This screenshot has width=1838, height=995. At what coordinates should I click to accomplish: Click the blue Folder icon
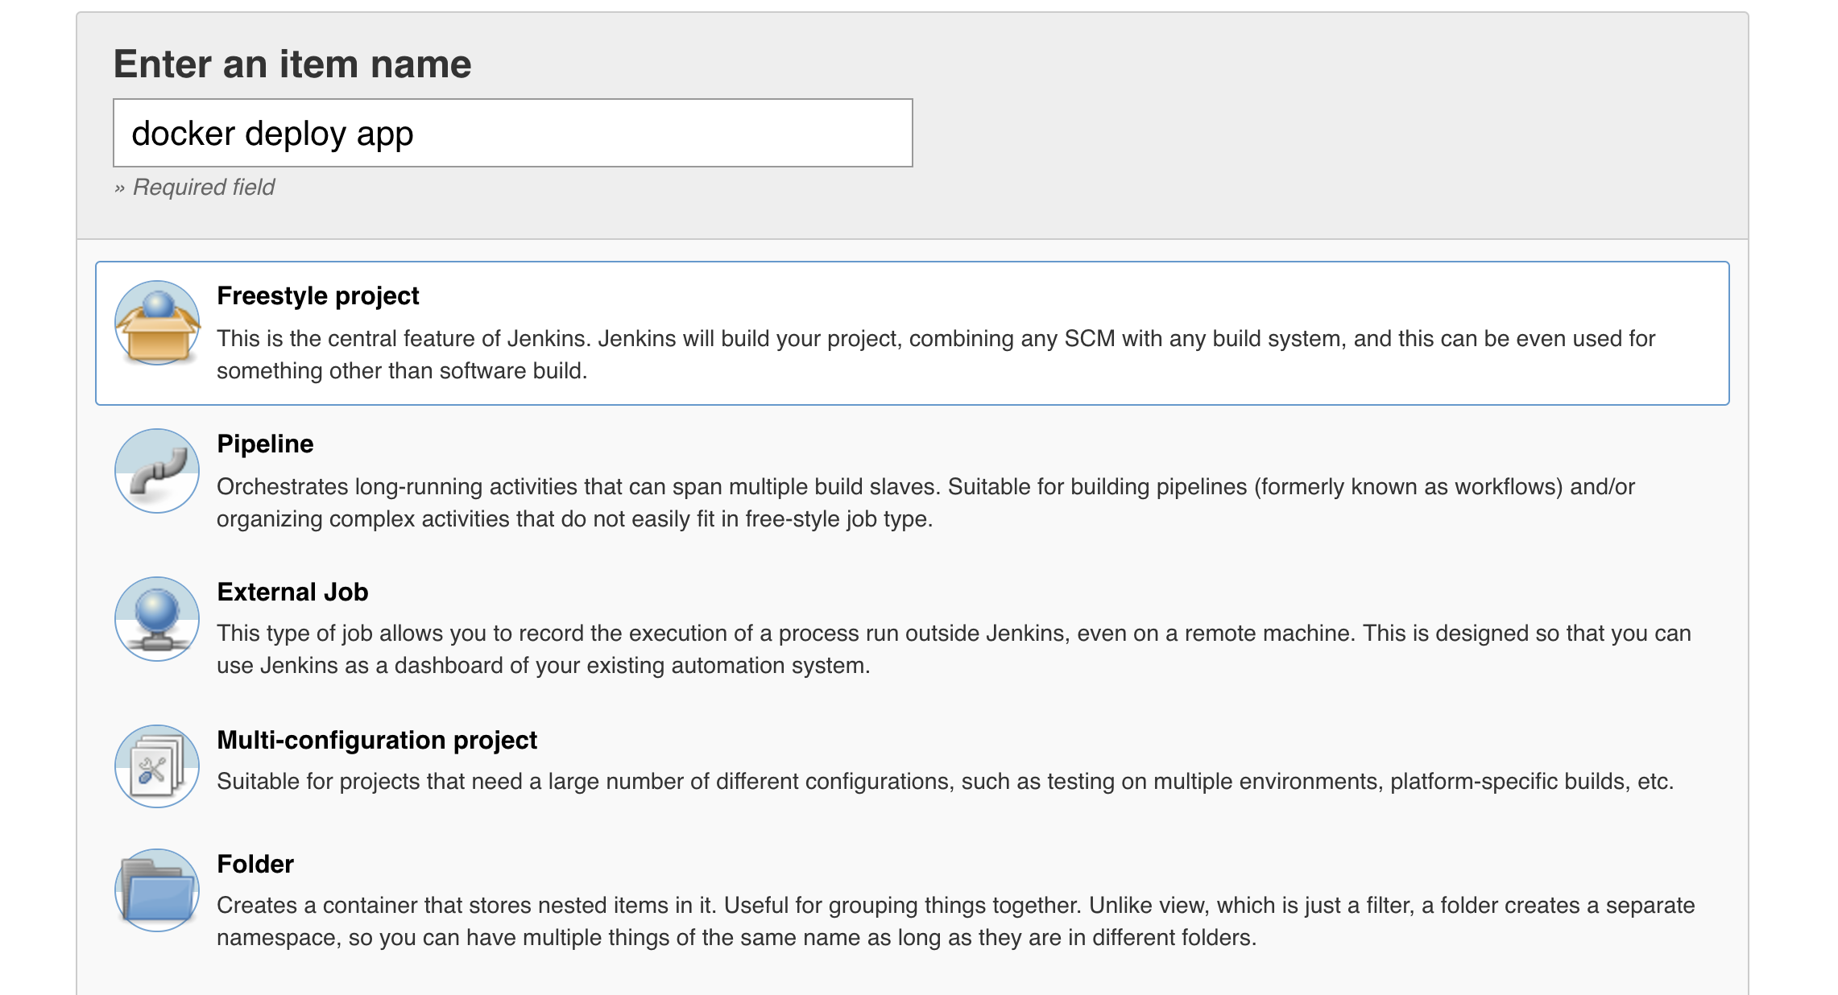pyautogui.click(x=157, y=891)
